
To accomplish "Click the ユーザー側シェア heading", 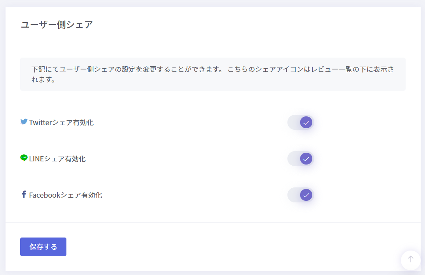I will (x=57, y=24).
